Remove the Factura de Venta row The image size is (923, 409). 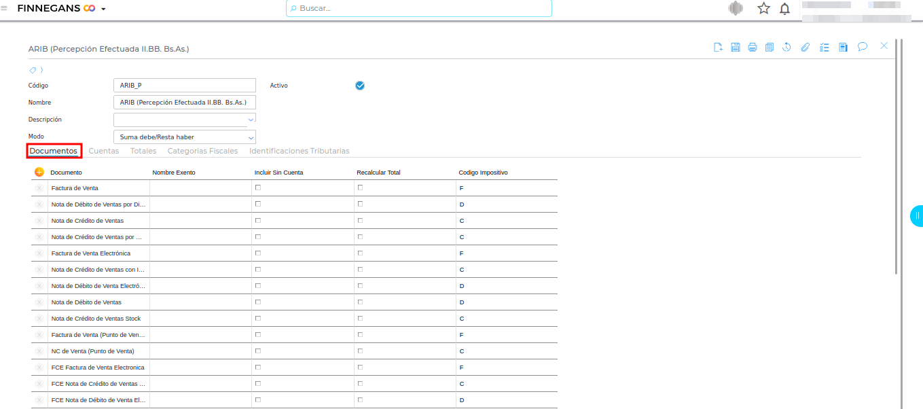pos(39,188)
